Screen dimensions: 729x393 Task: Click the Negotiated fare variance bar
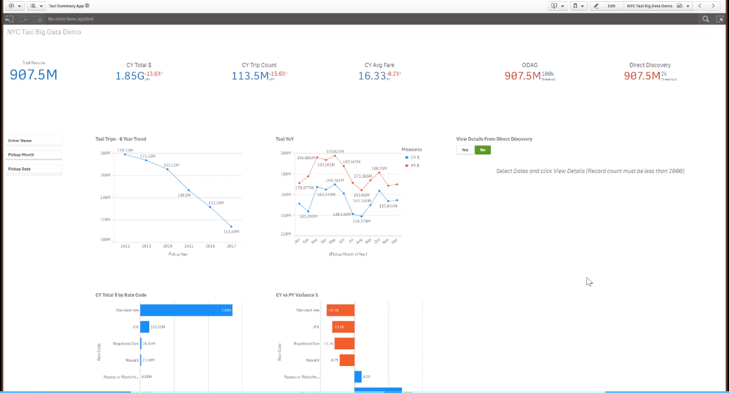[344, 344]
